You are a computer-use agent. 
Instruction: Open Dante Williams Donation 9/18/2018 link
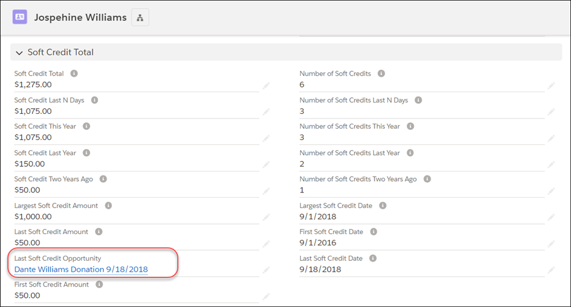(81, 269)
